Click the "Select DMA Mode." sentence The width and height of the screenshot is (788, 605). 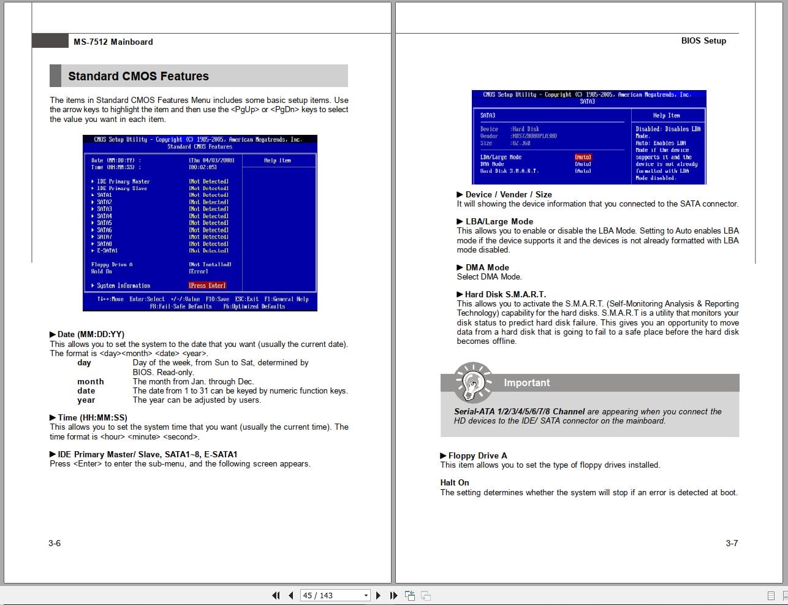pyautogui.click(x=489, y=276)
